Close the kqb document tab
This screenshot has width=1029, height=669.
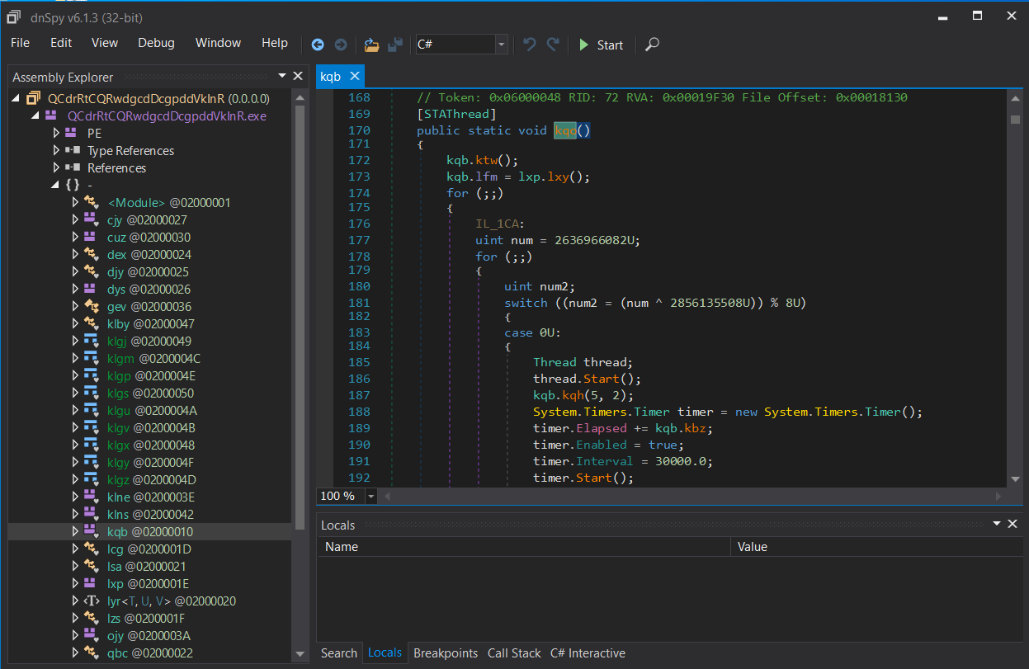(x=355, y=76)
